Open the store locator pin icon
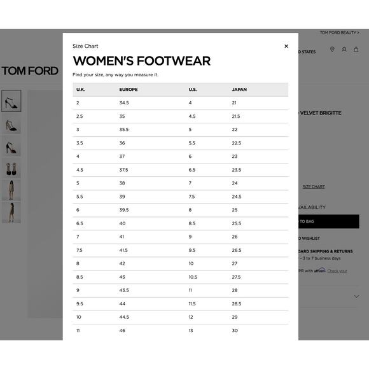Screen dimensions: 369x369 332,49
